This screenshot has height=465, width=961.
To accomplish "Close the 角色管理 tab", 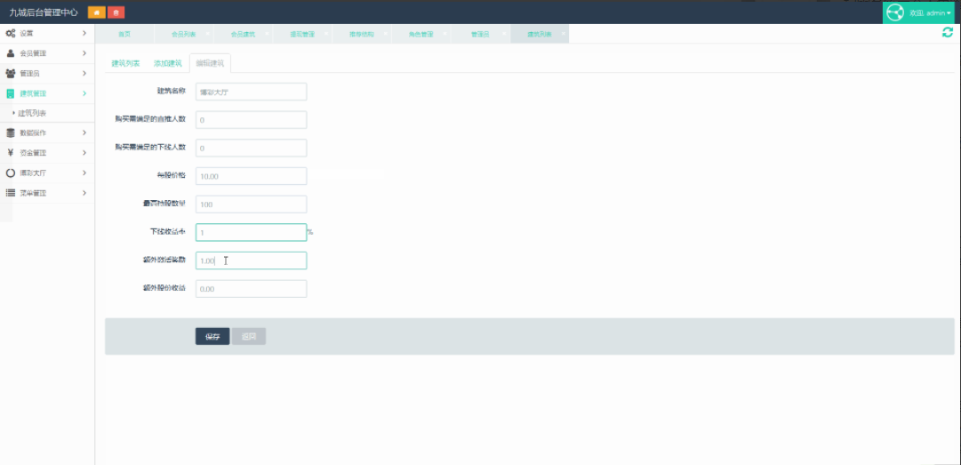I will [444, 34].
